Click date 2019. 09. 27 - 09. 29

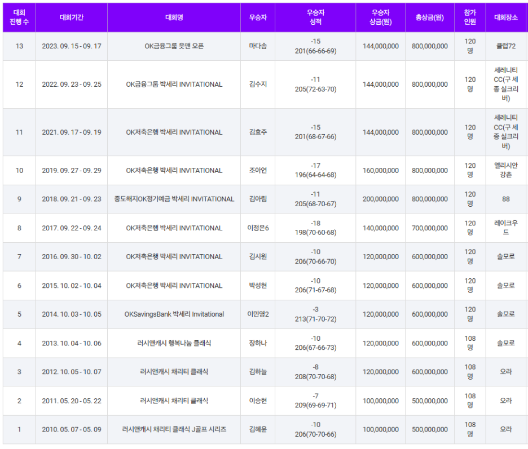[x=72, y=171]
